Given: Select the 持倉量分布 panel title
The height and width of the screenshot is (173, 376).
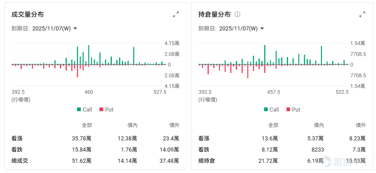Looking at the screenshot, I should pos(214,14).
